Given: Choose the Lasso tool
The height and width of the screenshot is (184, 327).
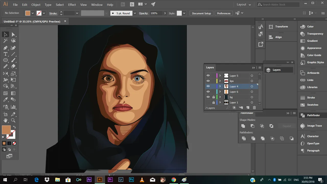Looking at the screenshot, I should [13, 41].
